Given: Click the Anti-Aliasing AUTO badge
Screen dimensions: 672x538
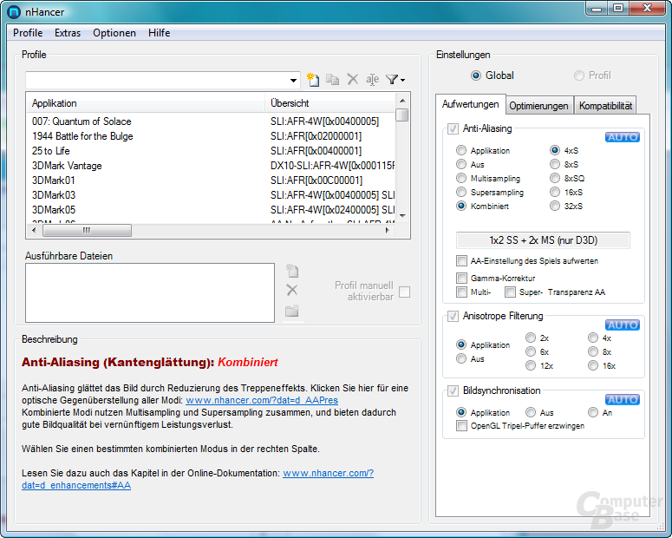Looking at the screenshot, I should (623, 137).
